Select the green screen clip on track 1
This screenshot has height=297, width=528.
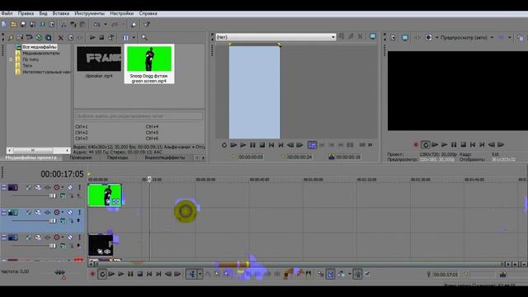105,196
